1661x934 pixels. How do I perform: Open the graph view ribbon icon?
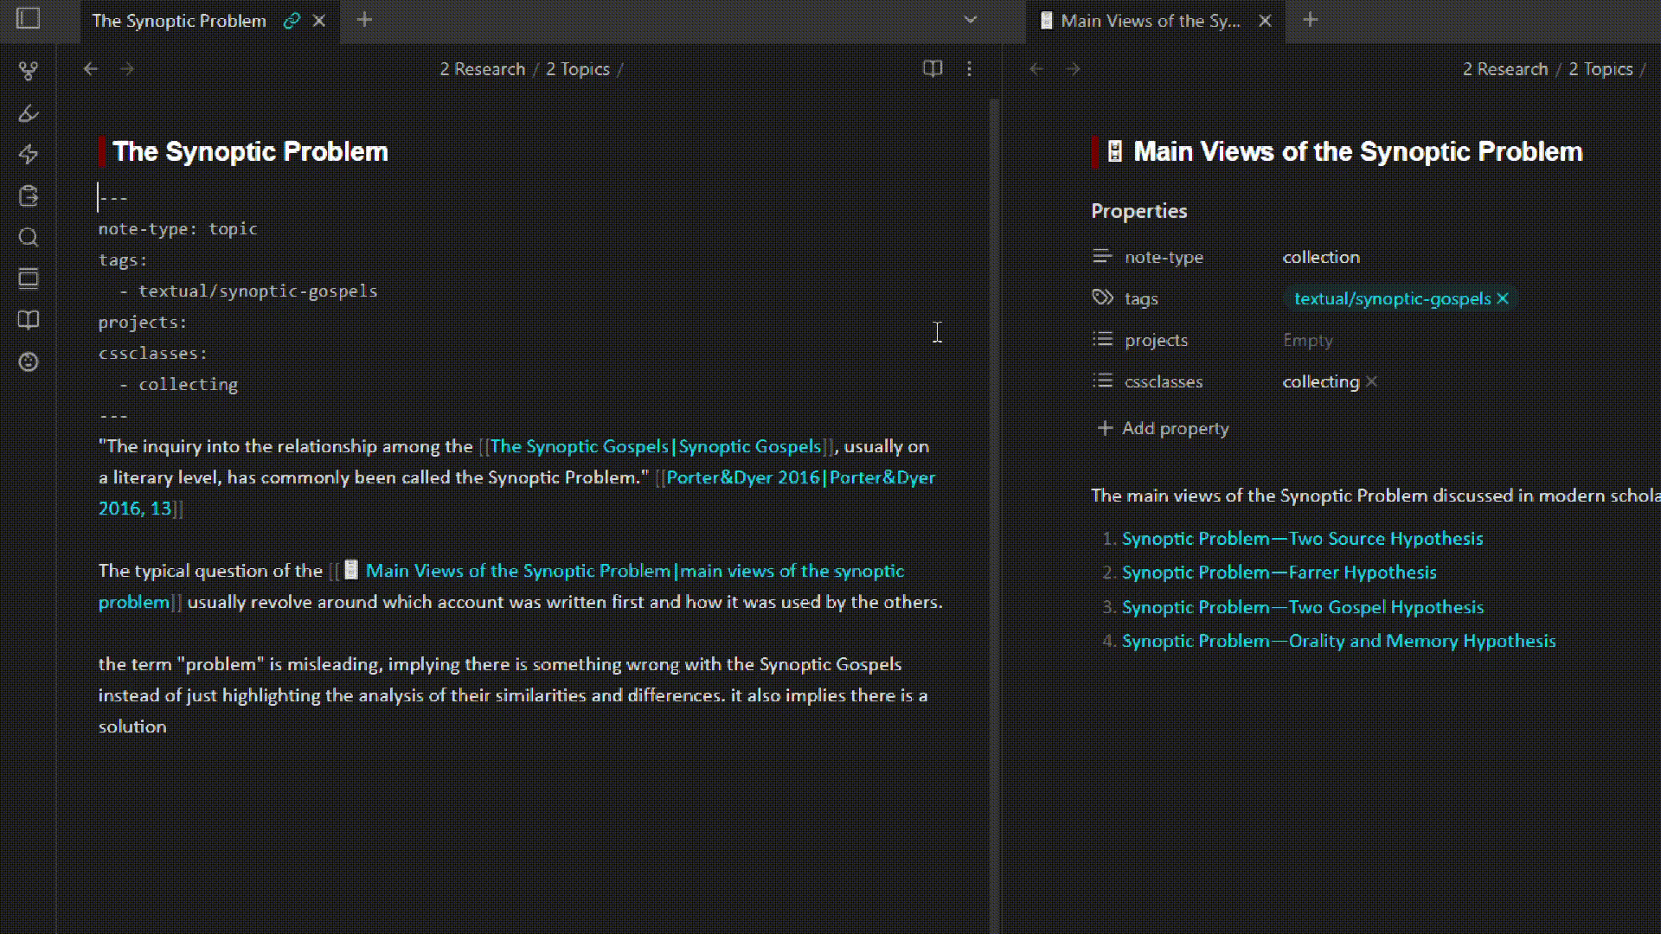pyautogui.click(x=29, y=71)
